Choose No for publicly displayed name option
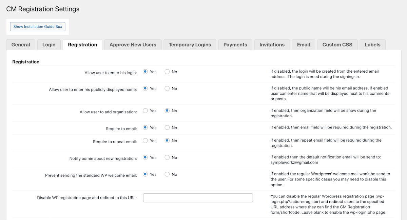This screenshot has height=220, width=407. tap(167, 89)
